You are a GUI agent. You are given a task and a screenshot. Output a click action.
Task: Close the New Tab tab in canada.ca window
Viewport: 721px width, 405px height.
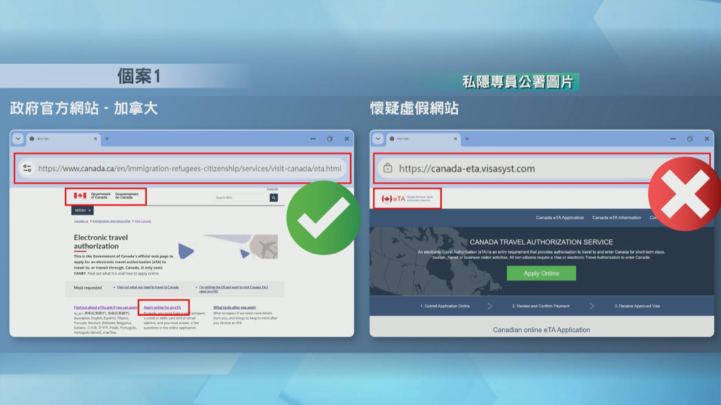[95, 139]
